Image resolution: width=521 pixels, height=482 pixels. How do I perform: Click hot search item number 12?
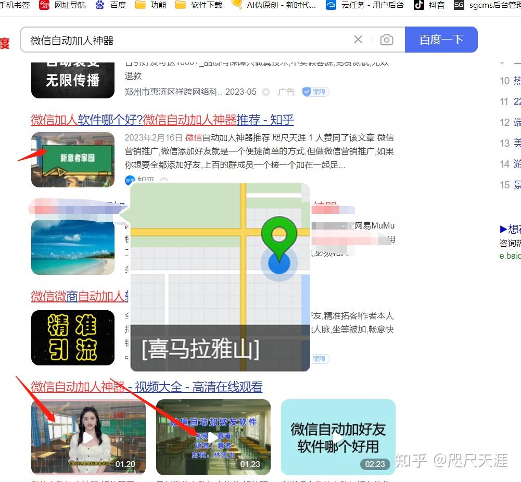[510, 122]
